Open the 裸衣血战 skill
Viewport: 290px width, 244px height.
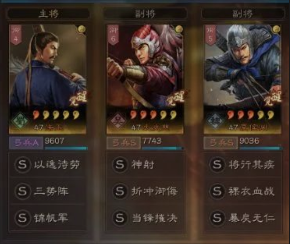tap(243, 191)
